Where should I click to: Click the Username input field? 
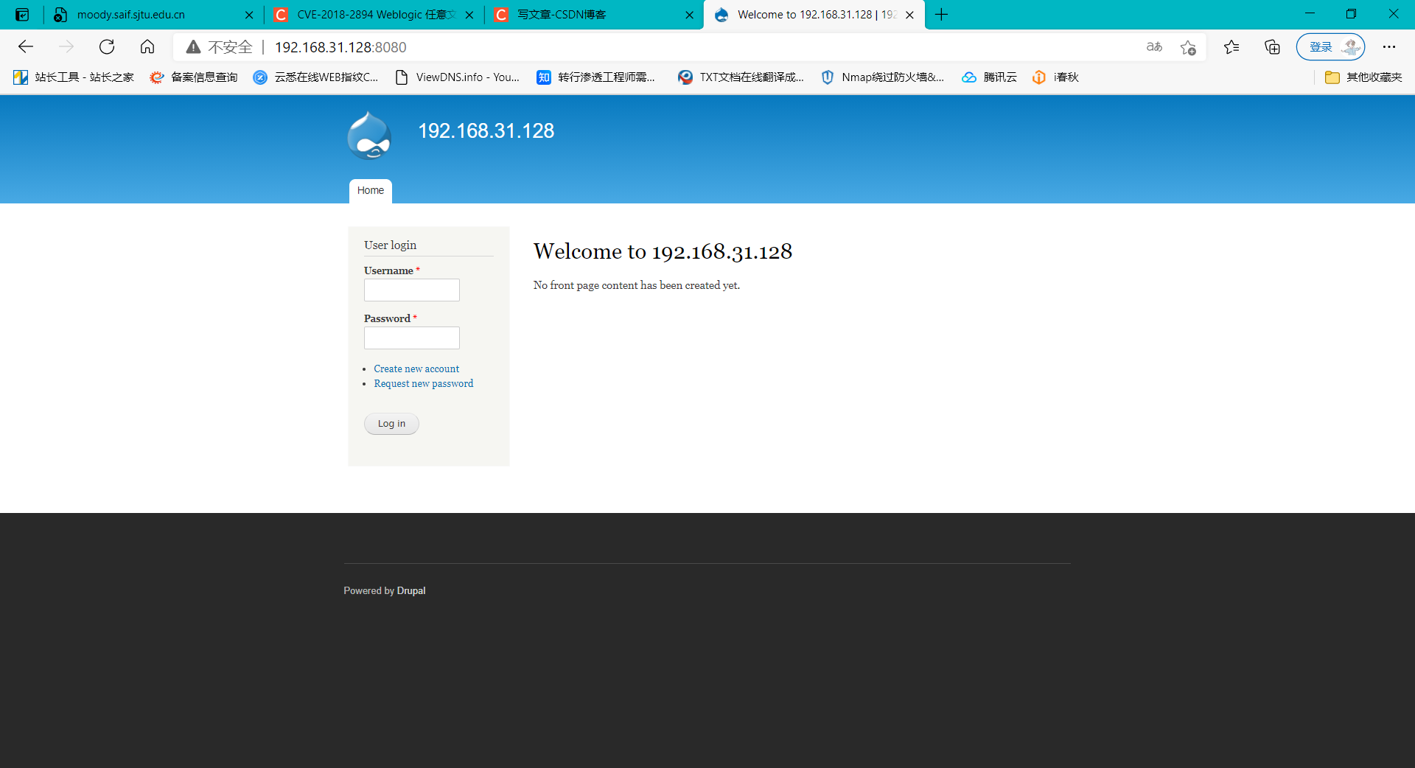[x=411, y=290]
